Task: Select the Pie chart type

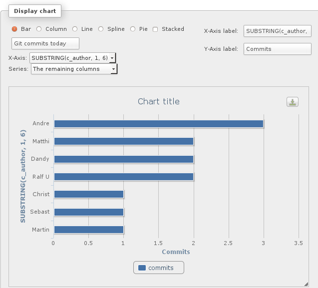Action: 133,29
